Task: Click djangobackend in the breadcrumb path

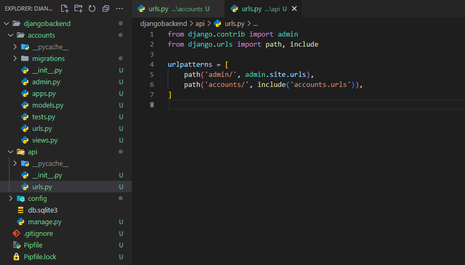Action: [163, 23]
